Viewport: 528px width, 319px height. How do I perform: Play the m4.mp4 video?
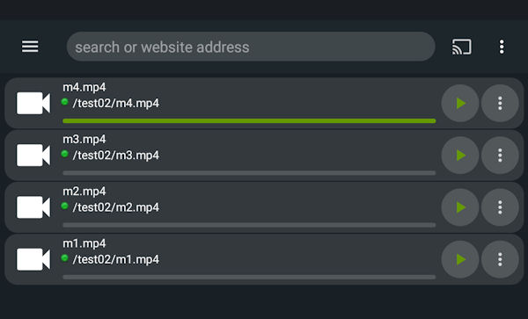coord(460,103)
